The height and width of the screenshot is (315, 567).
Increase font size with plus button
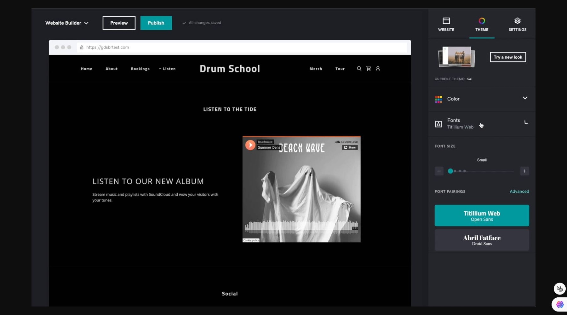click(524, 171)
